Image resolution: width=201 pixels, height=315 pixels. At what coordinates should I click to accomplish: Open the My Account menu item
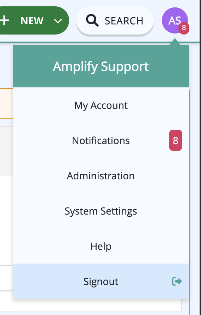click(101, 105)
